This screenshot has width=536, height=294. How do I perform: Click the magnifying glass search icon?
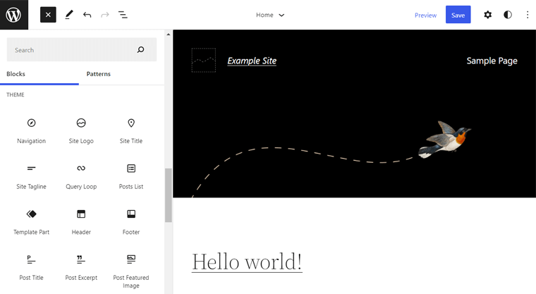coord(140,50)
